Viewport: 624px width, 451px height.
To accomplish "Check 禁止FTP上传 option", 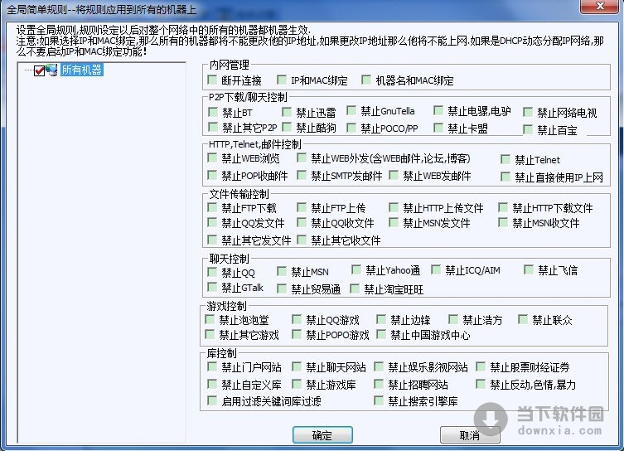I will (302, 208).
